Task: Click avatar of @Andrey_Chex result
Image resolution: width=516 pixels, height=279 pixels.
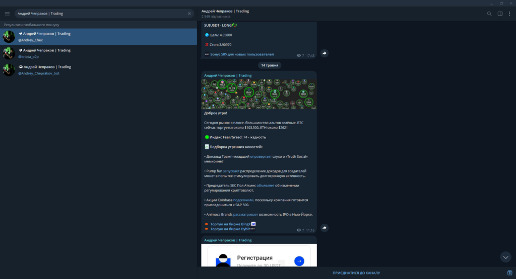Action: tap(9, 37)
